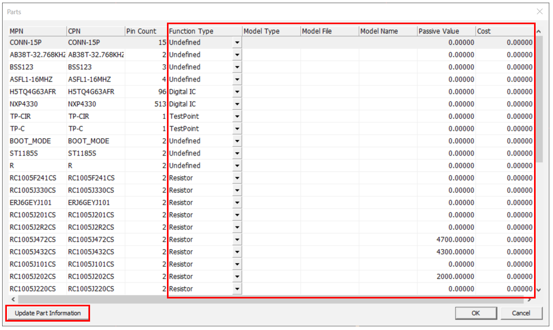Viewport: 553px width, 330px height.
Task: Close the Parts dialog window
Action: 539,12
